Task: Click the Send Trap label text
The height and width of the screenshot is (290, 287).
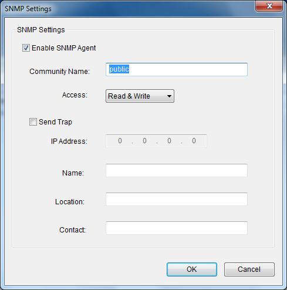Action: (55, 122)
